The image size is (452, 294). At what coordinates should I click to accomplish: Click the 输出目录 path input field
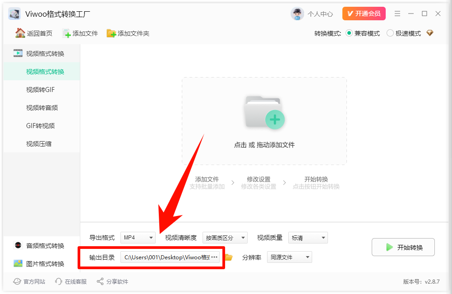tap(169, 257)
